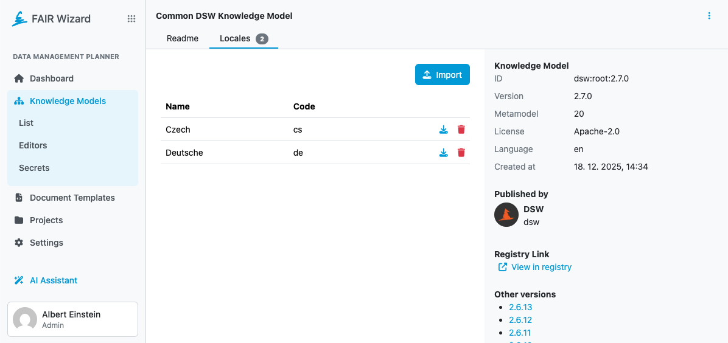This screenshot has height=343, width=728.
Task: Click the ID value dsw:root:2.7.0
Action: [601, 78]
